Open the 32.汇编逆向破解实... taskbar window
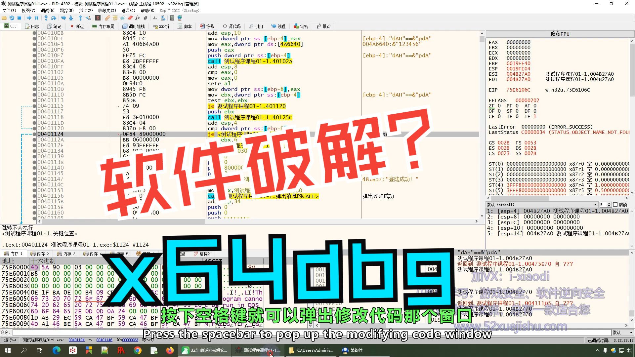The height and width of the screenshot is (357, 635). 205,350
